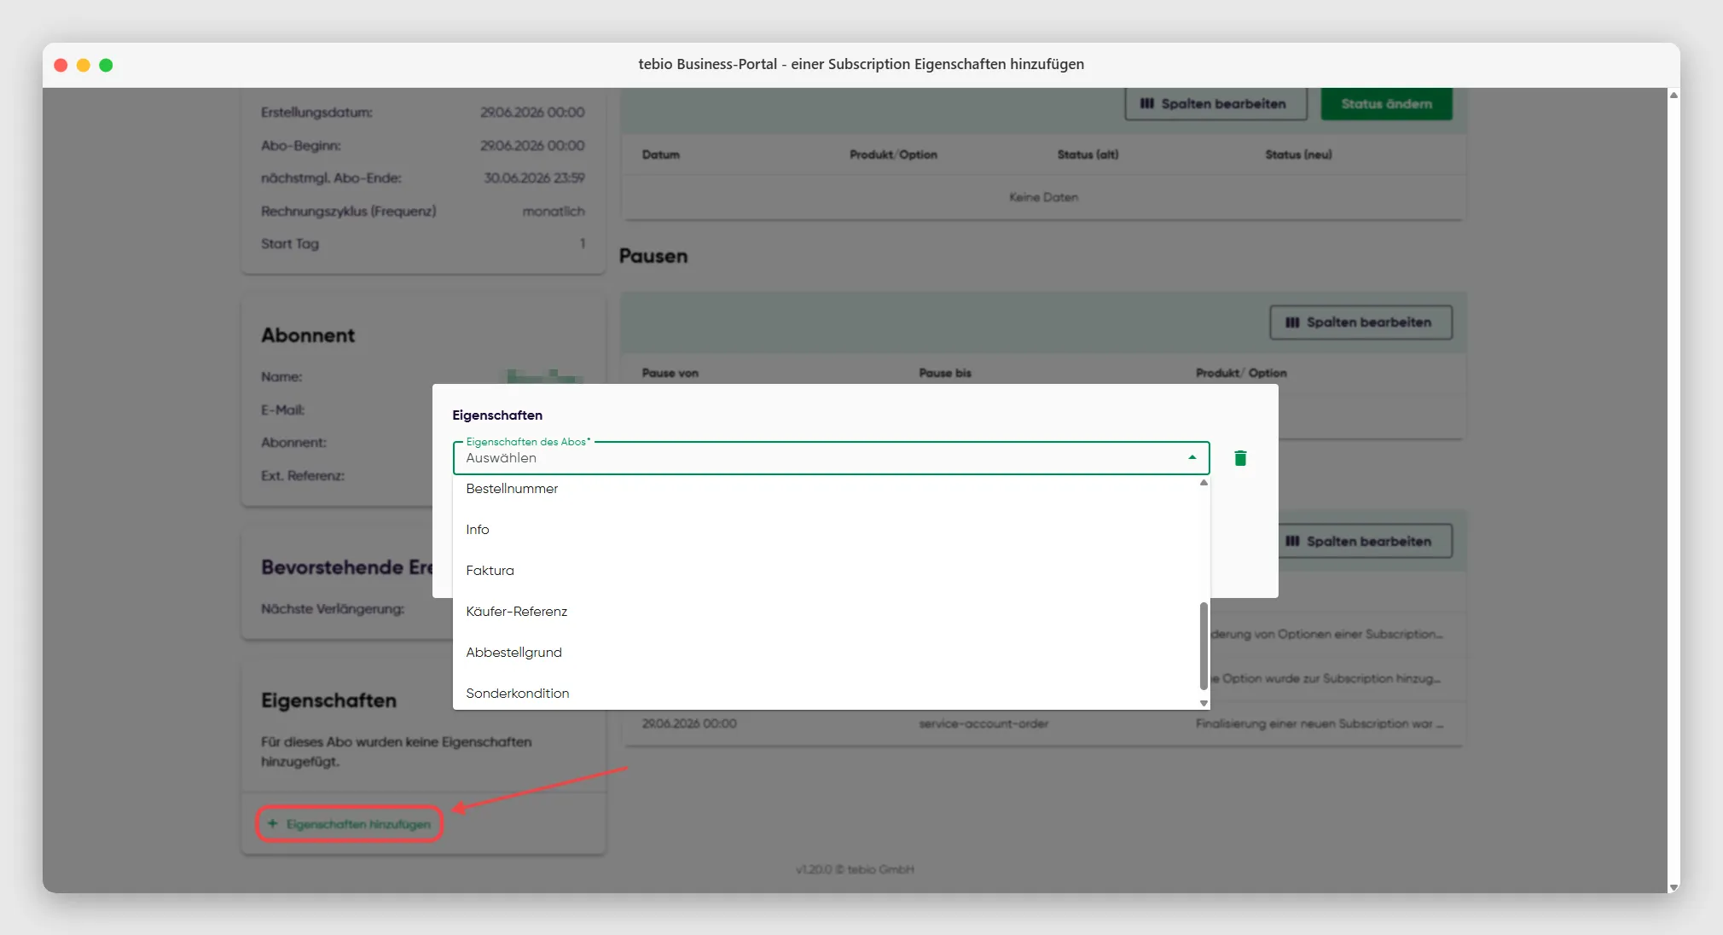This screenshot has height=935, width=1723.
Task: Select the Käufer-Referenz option
Action: coord(831,612)
